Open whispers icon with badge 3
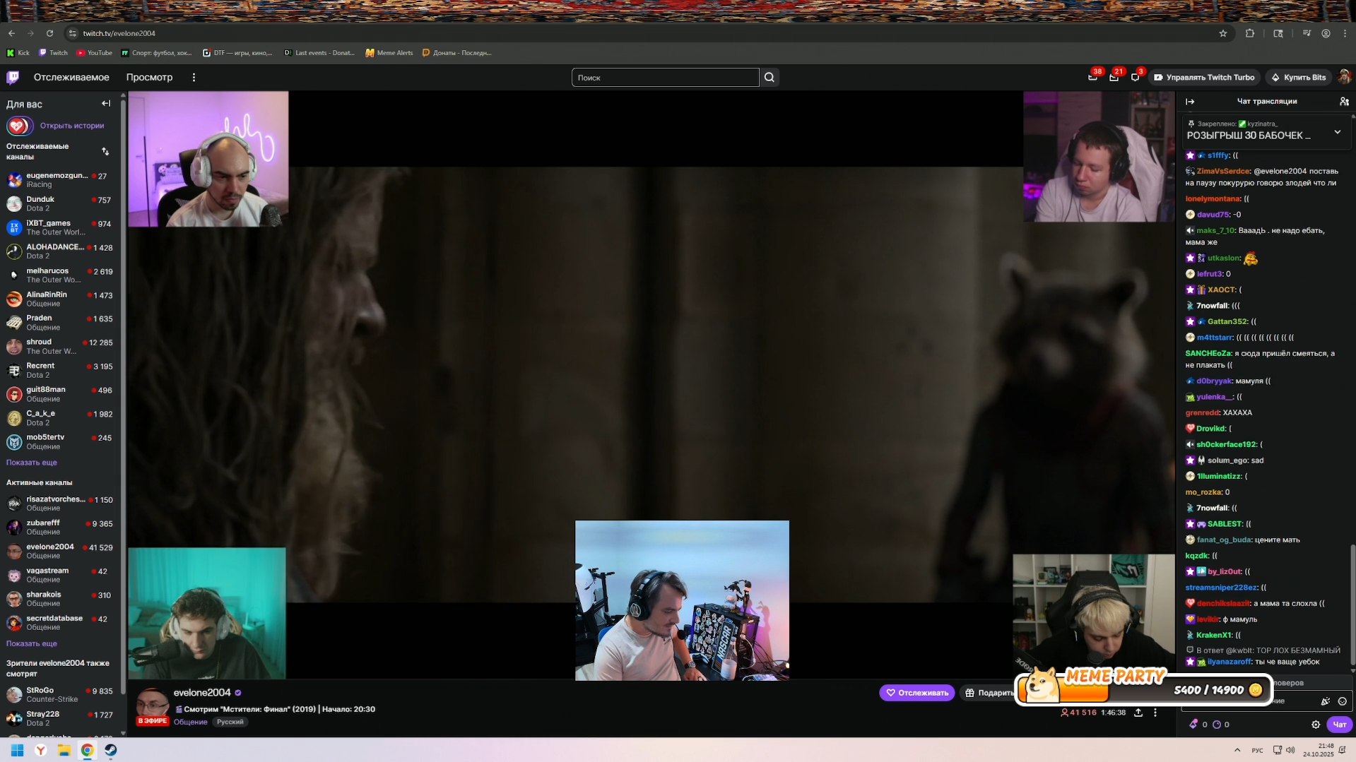1356x762 pixels. (x=1135, y=77)
